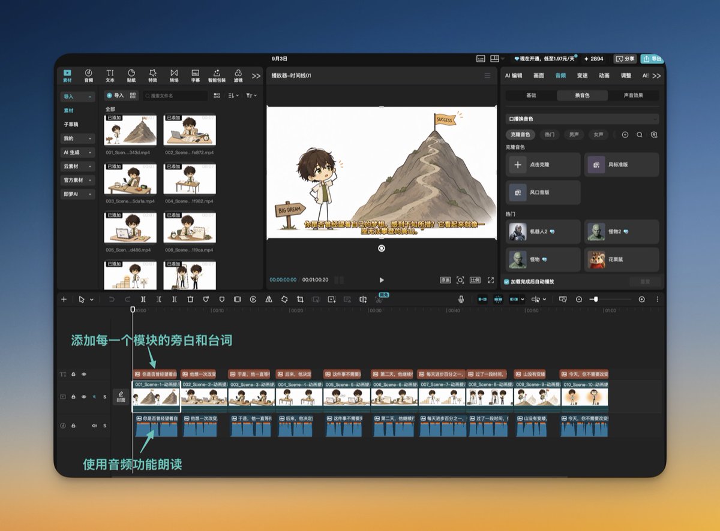Viewport: 720px width, 531px height.
Task: Collapse the 导入 section in sidebar
Action: pos(77,96)
